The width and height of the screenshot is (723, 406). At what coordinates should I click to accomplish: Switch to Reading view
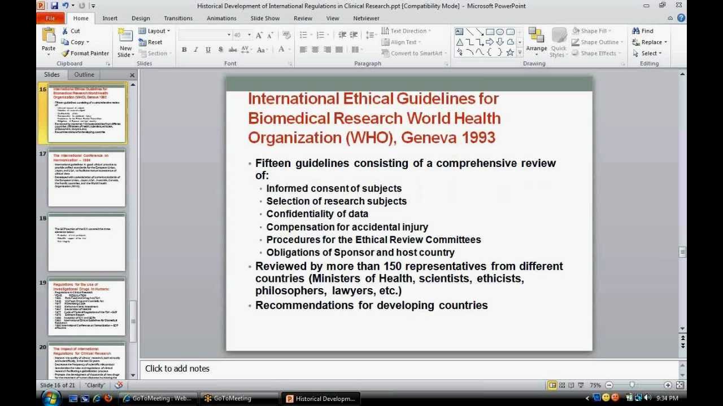point(571,385)
